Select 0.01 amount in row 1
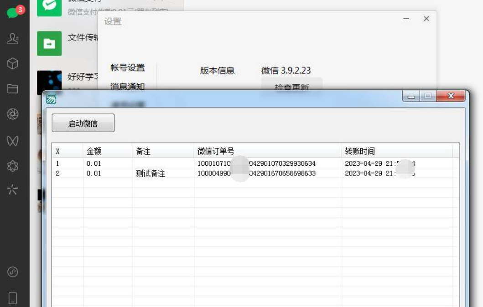The width and height of the screenshot is (483, 307). [x=93, y=164]
